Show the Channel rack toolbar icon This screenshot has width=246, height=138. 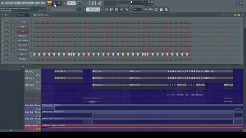[116, 10]
